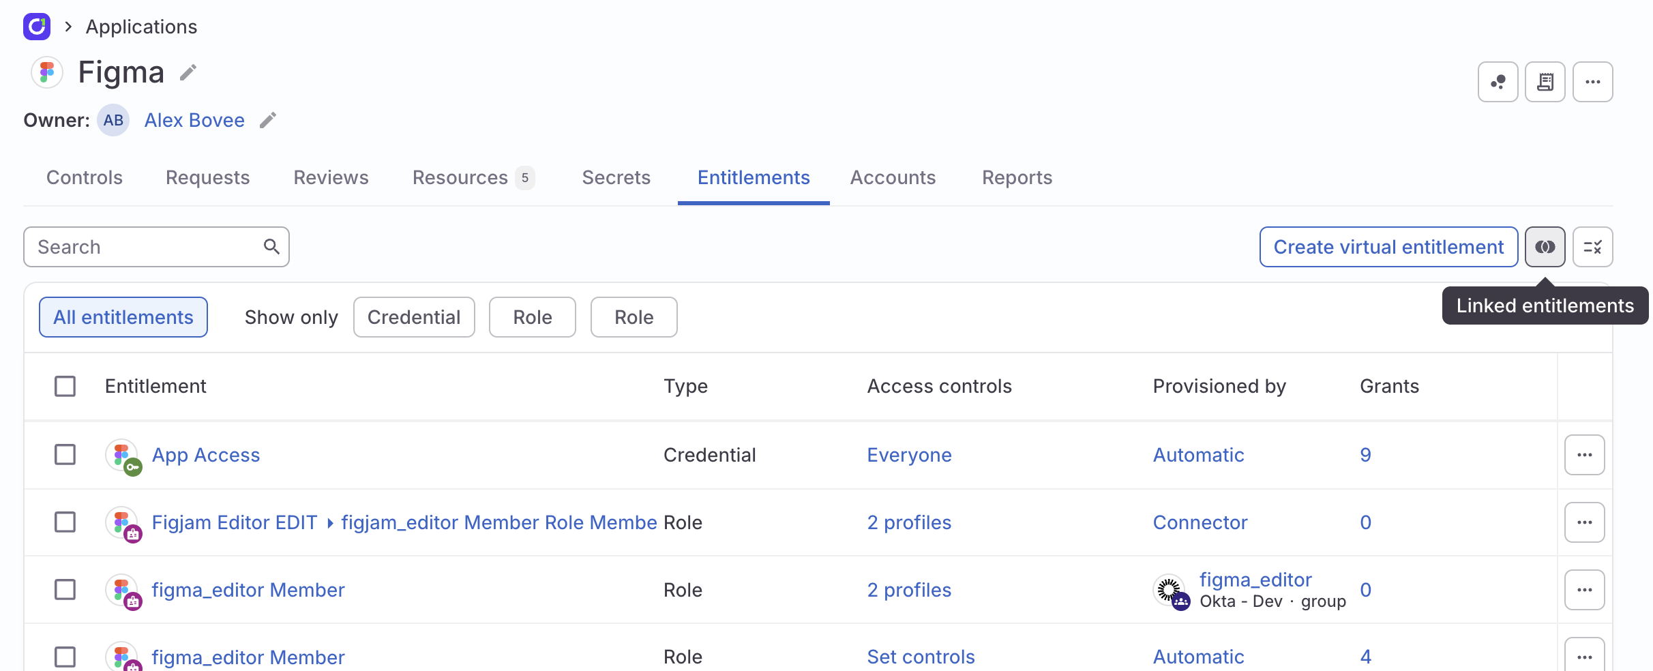Select the Credential filter chip
The width and height of the screenshot is (1653, 671).
414,316
